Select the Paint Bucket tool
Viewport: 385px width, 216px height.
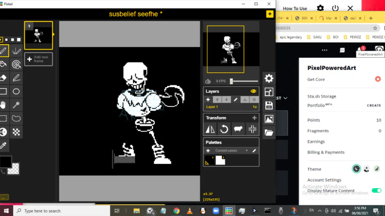[3, 64]
